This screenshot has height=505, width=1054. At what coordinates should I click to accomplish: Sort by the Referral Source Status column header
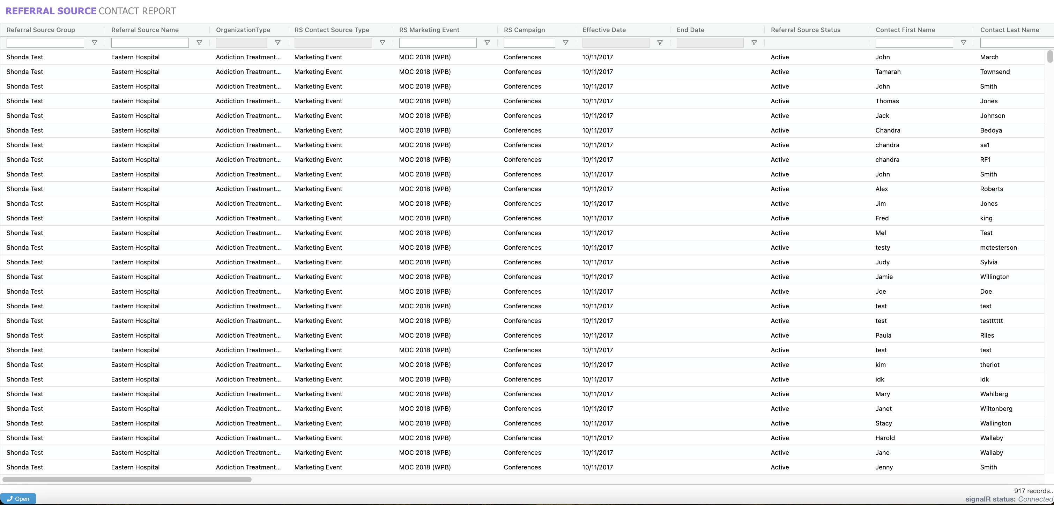[x=805, y=30]
